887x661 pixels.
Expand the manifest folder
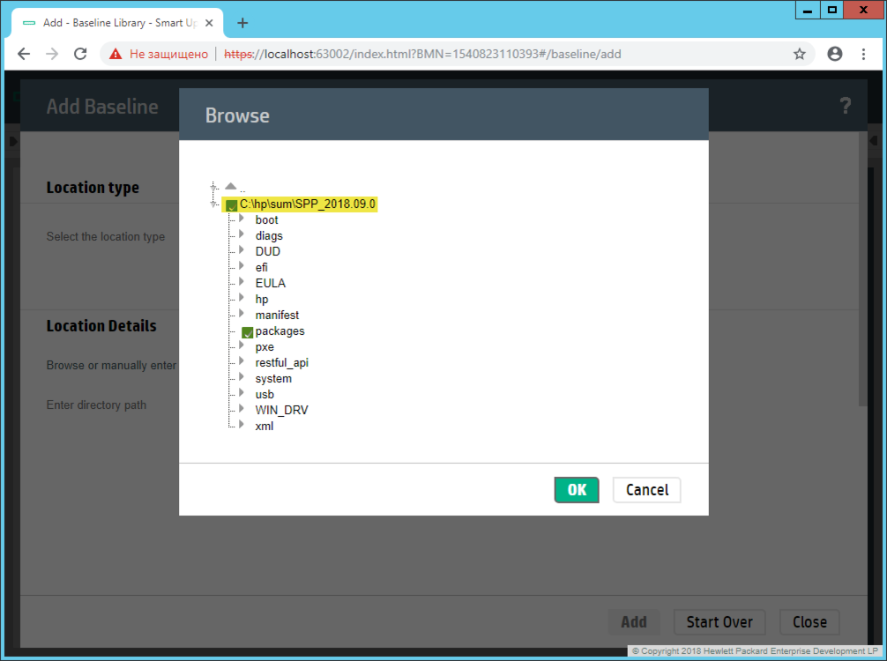[x=242, y=313]
